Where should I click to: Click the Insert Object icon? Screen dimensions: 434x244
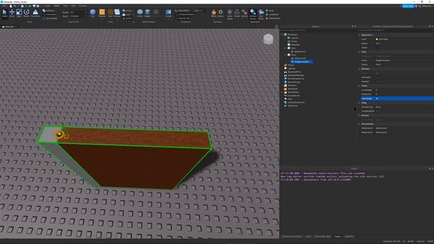click(230, 13)
